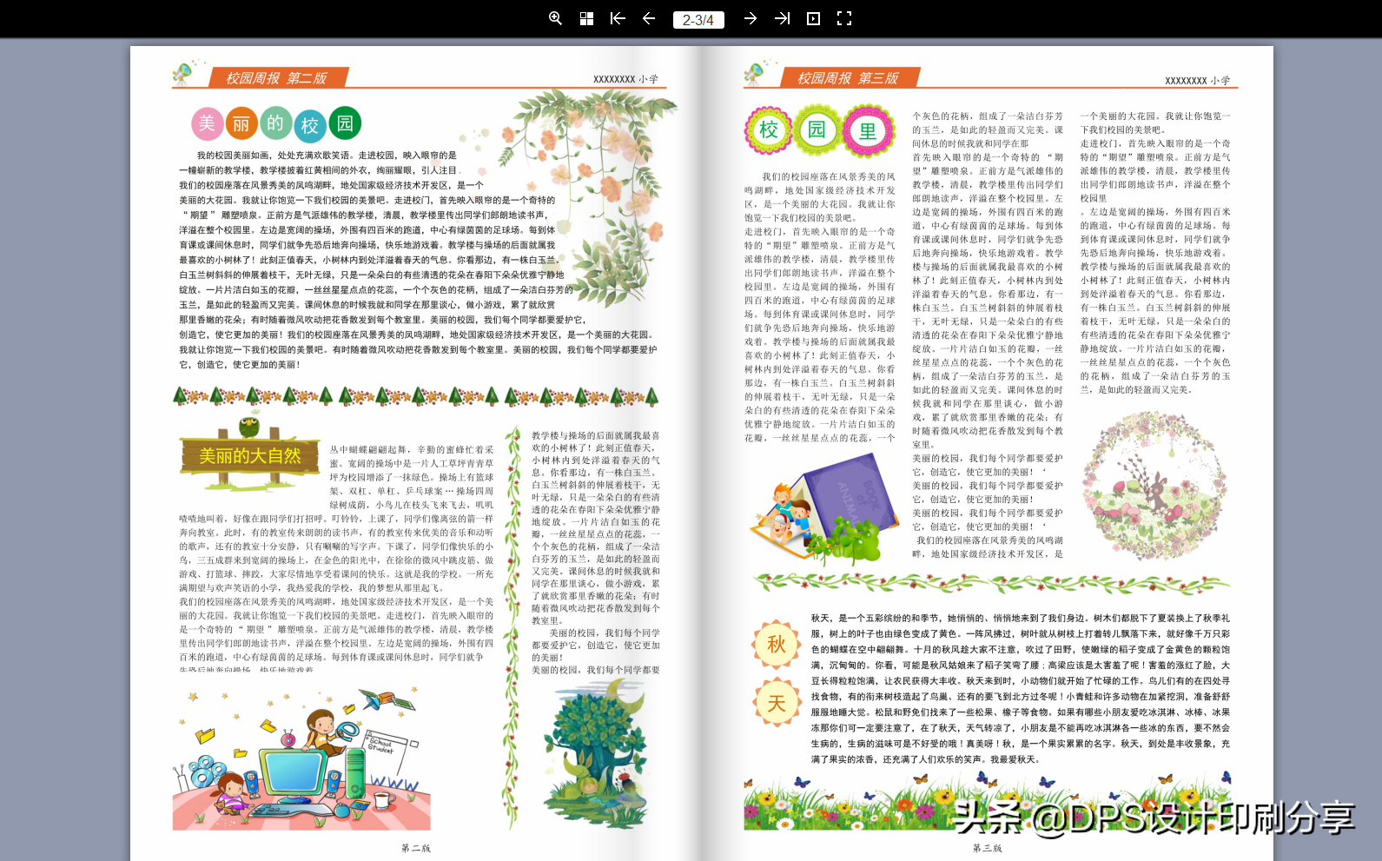Start the autoplay slideshow
This screenshot has width=1382, height=861.
(x=813, y=18)
